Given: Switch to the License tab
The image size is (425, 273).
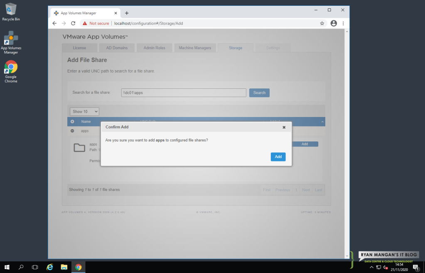Looking at the screenshot, I should pyautogui.click(x=79, y=48).
